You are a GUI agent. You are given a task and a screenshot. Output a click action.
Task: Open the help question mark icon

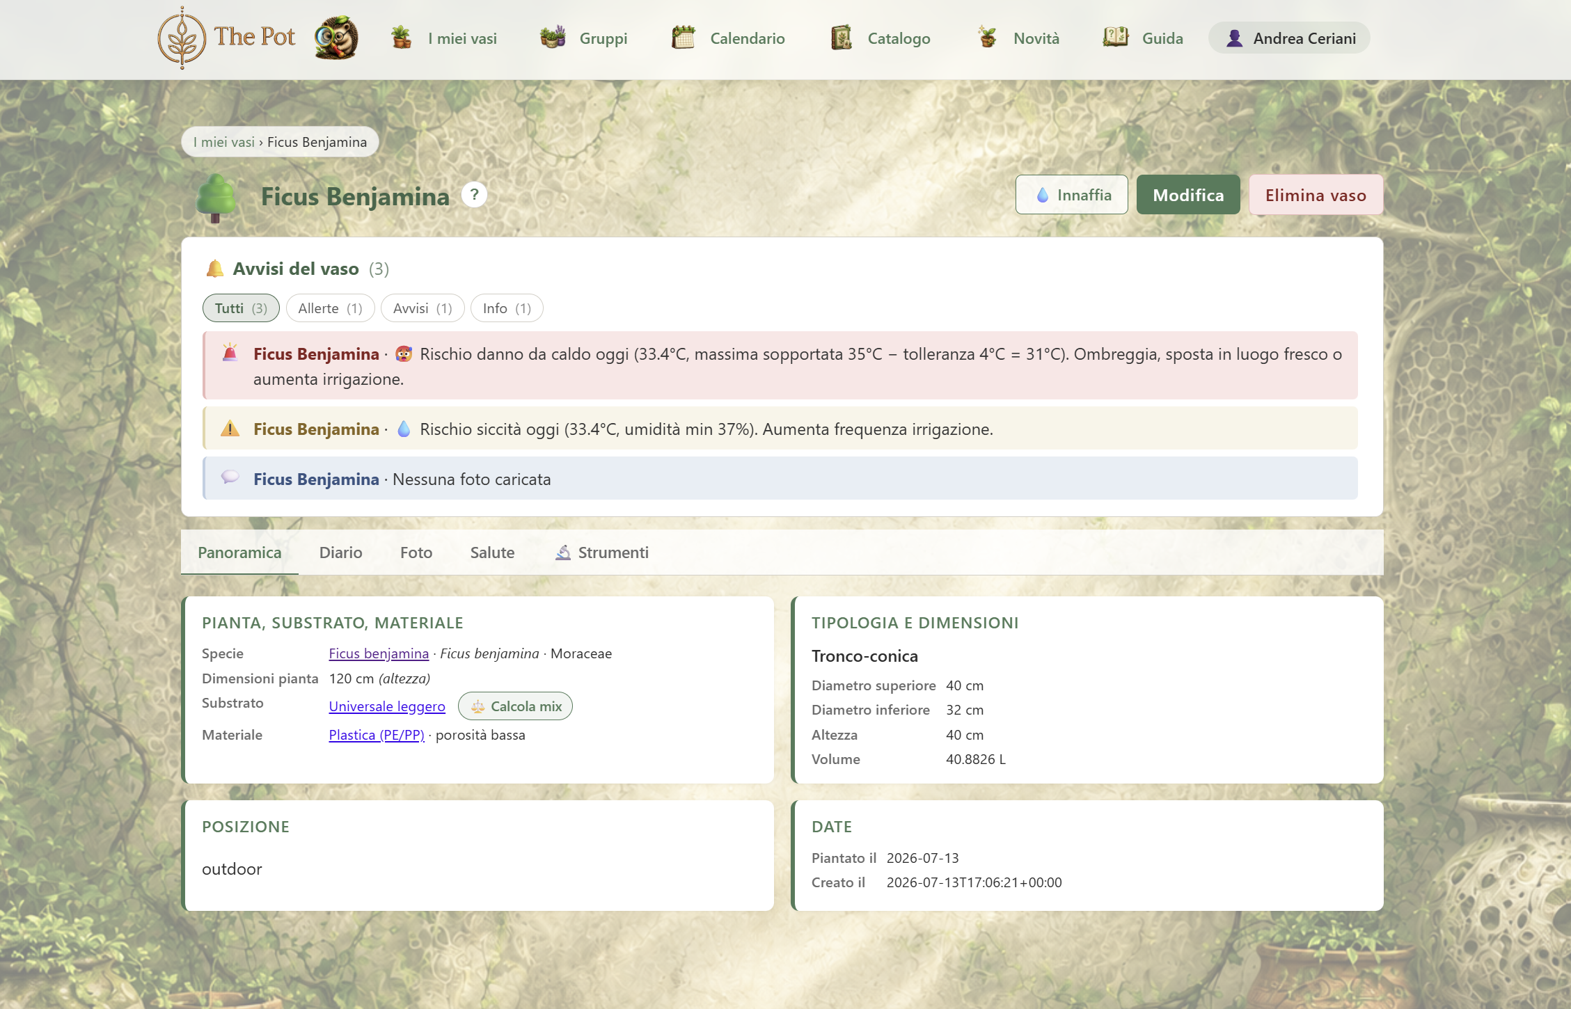pyautogui.click(x=474, y=195)
